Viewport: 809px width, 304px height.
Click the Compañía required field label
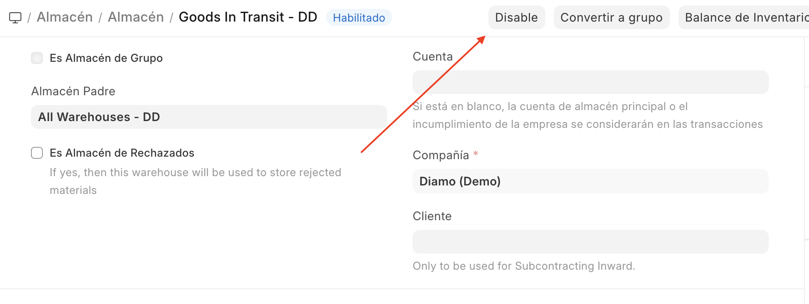point(441,155)
